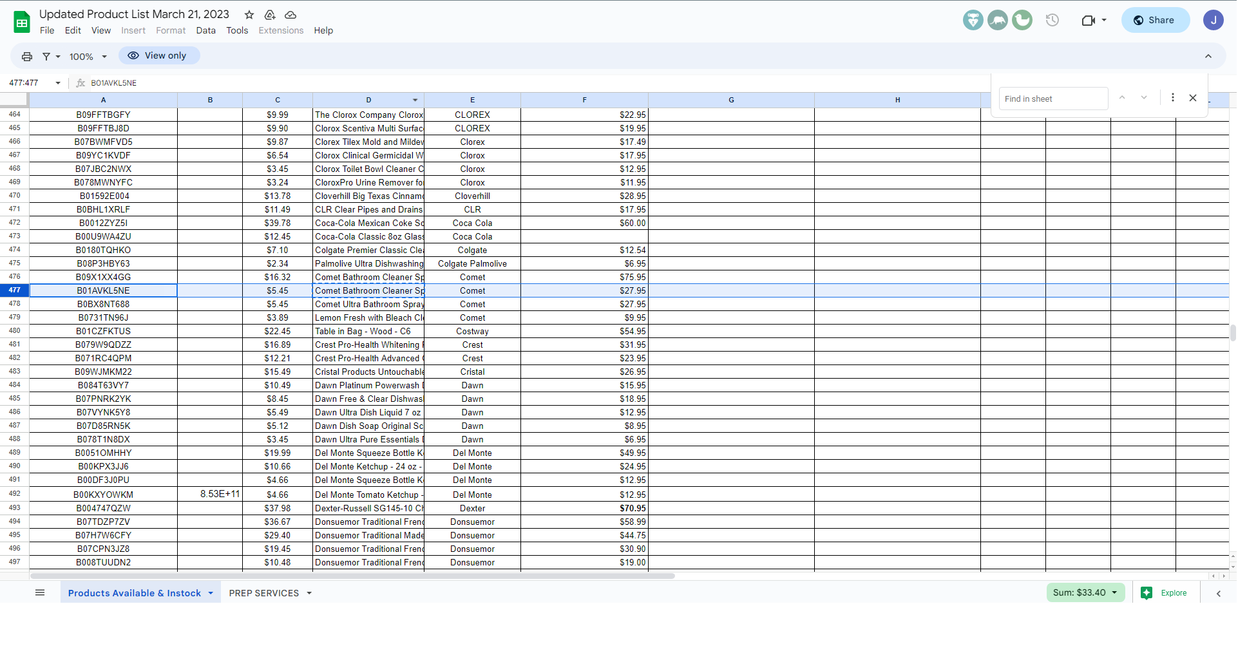Open the Data menu
The height and width of the screenshot is (671, 1238).
[x=206, y=30]
